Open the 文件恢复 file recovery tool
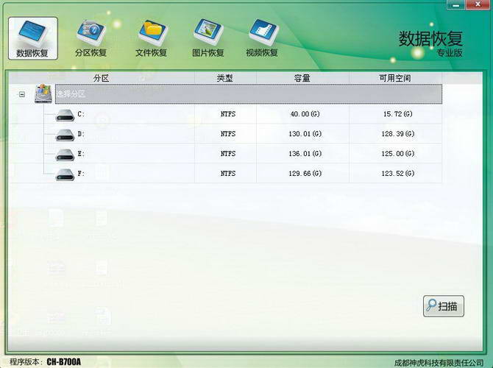 pyautogui.click(x=151, y=38)
